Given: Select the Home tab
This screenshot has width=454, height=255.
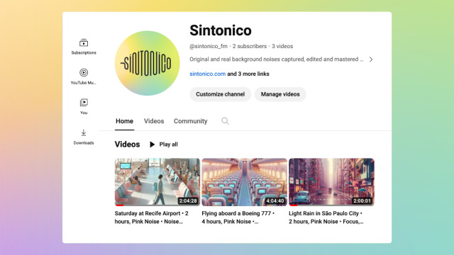Looking at the screenshot, I should tap(125, 121).
